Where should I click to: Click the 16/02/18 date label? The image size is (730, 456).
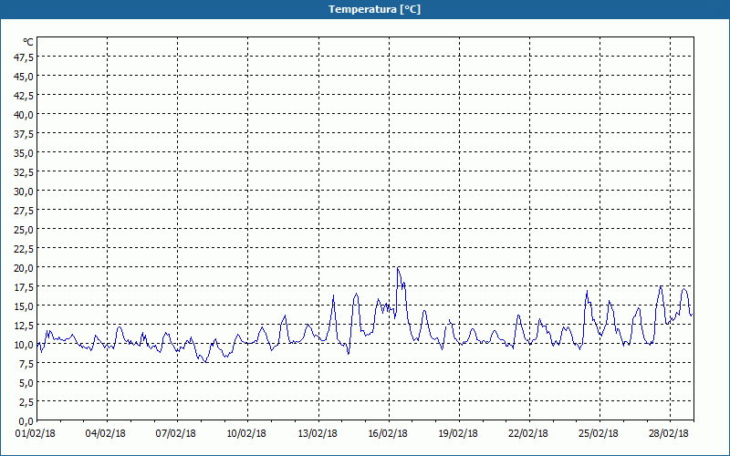pyautogui.click(x=388, y=434)
